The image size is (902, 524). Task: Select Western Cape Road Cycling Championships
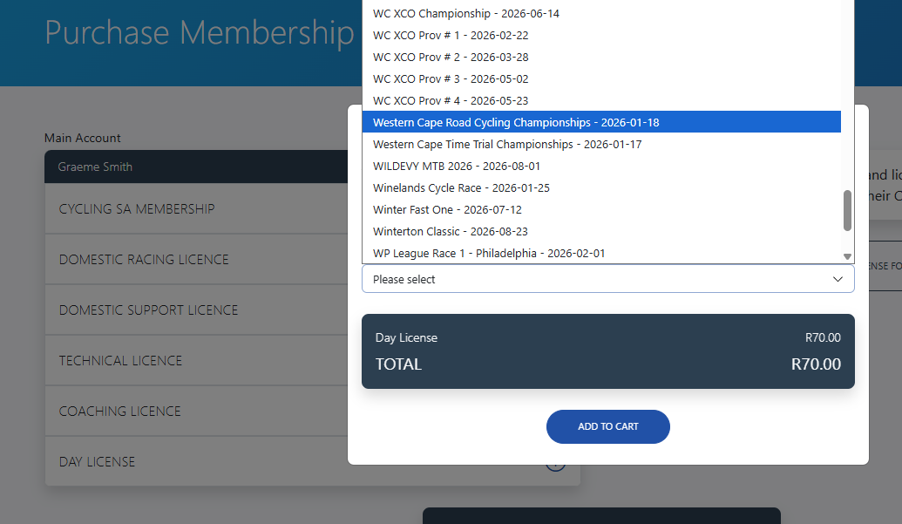point(516,122)
